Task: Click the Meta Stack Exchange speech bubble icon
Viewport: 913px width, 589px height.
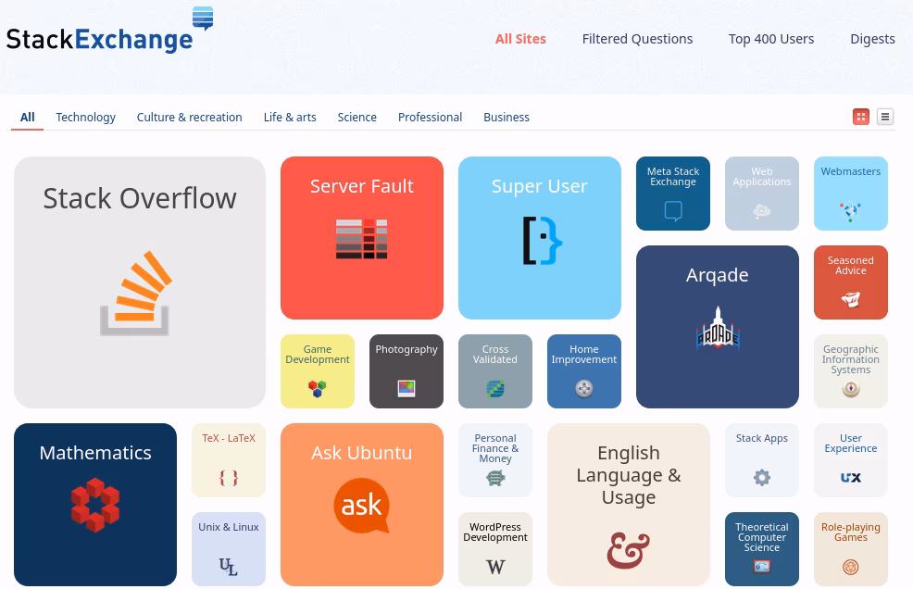Action: pos(673,211)
